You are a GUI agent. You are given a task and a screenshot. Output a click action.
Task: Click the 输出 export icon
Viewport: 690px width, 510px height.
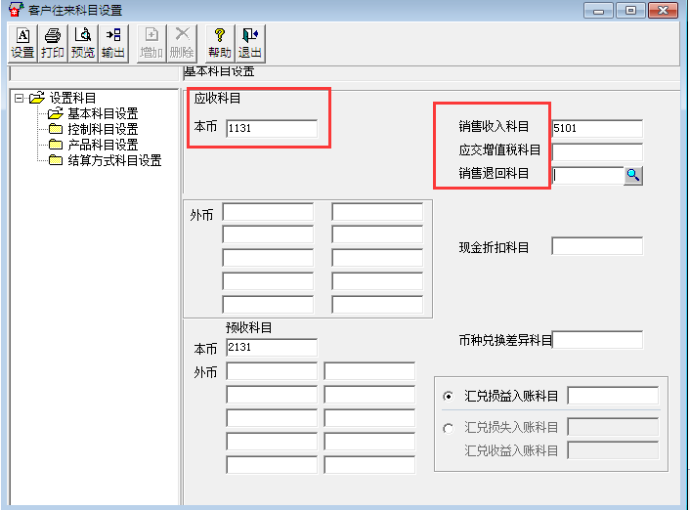113,43
